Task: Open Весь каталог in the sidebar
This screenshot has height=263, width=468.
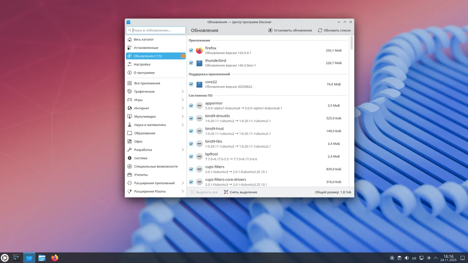Action: pyautogui.click(x=156, y=40)
